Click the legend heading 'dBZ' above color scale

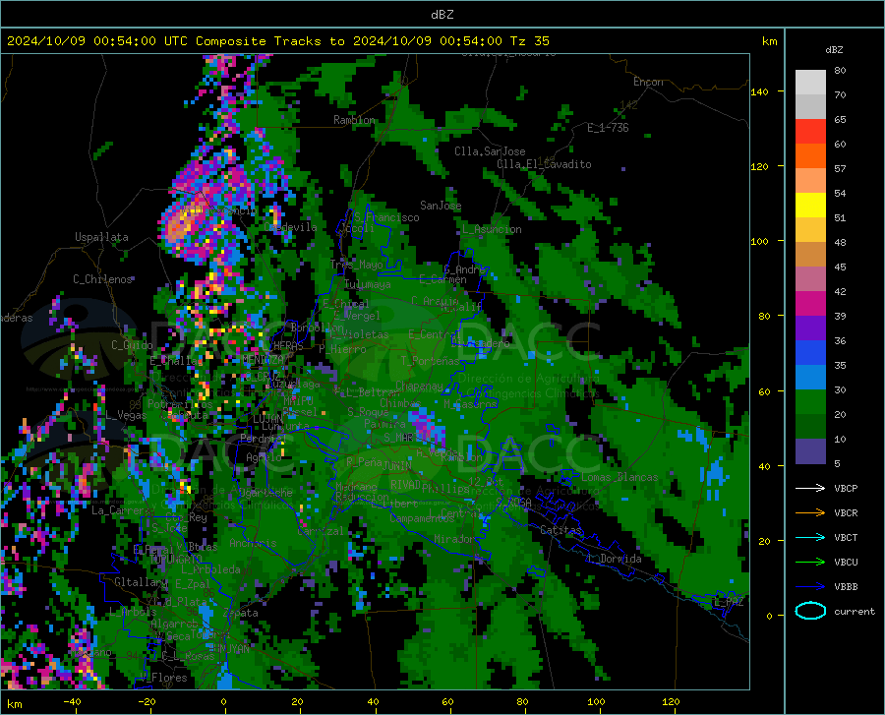tap(834, 49)
